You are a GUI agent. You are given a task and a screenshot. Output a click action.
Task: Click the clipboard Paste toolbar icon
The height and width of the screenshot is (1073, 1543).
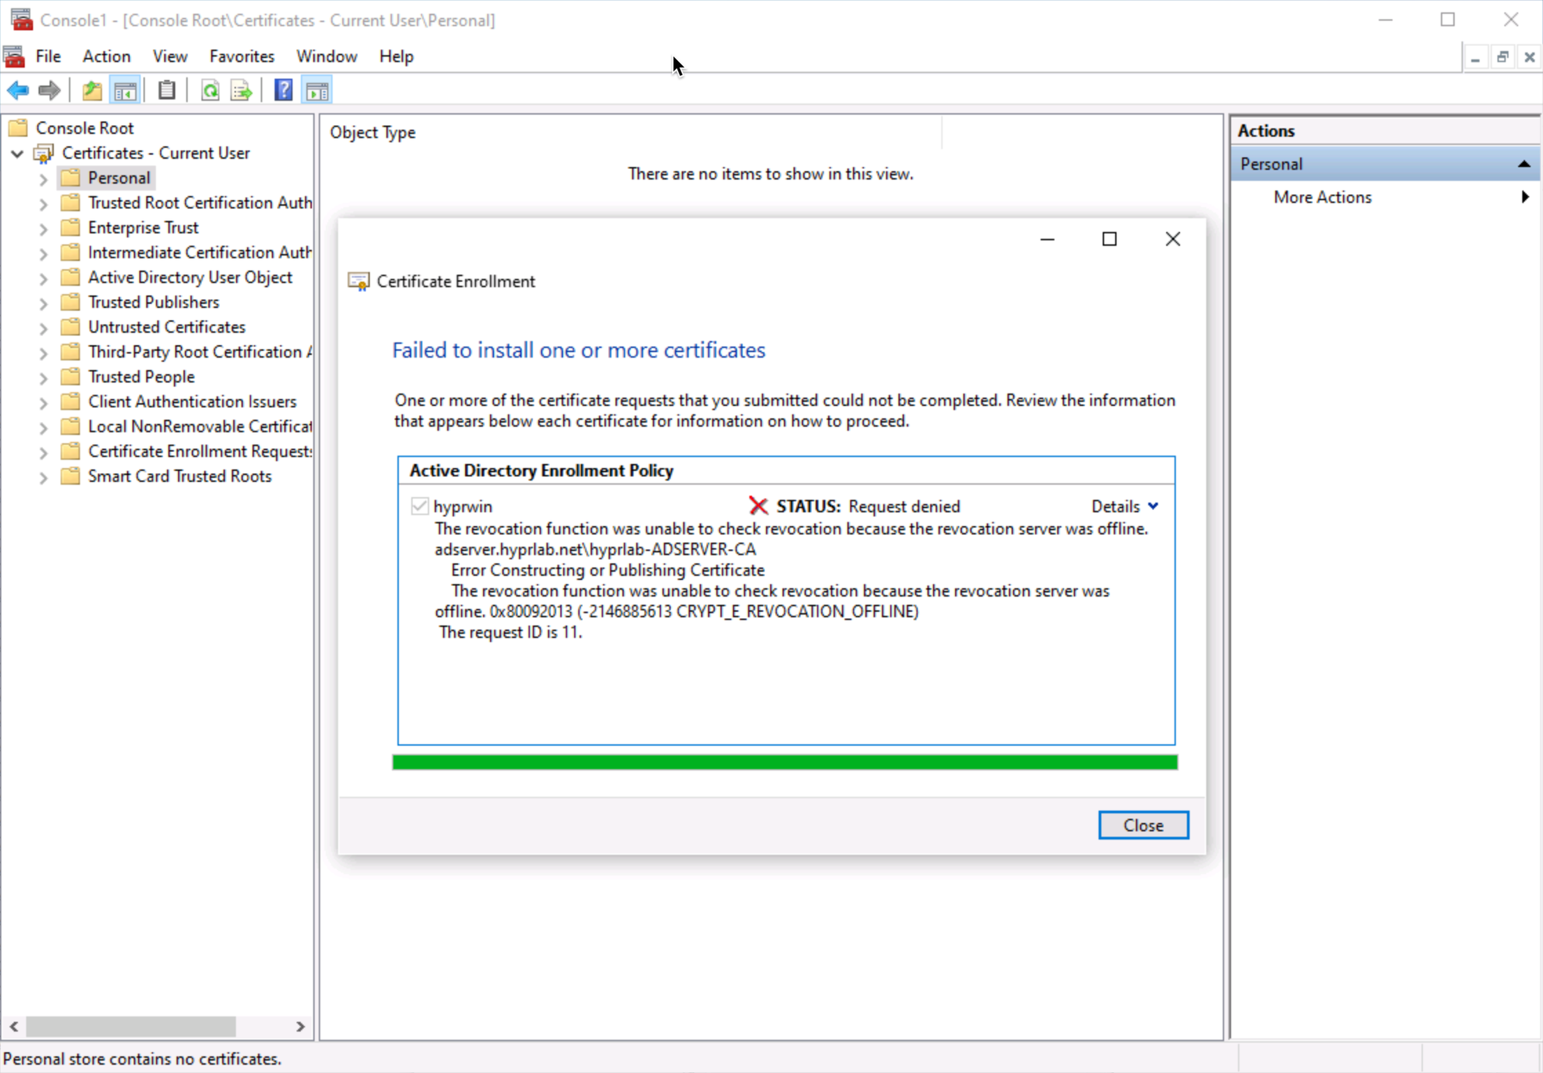pos(166,90)
